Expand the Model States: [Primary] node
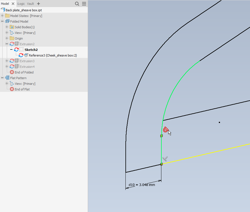This screenshot has height=212, width=250. tap(2, 16)
